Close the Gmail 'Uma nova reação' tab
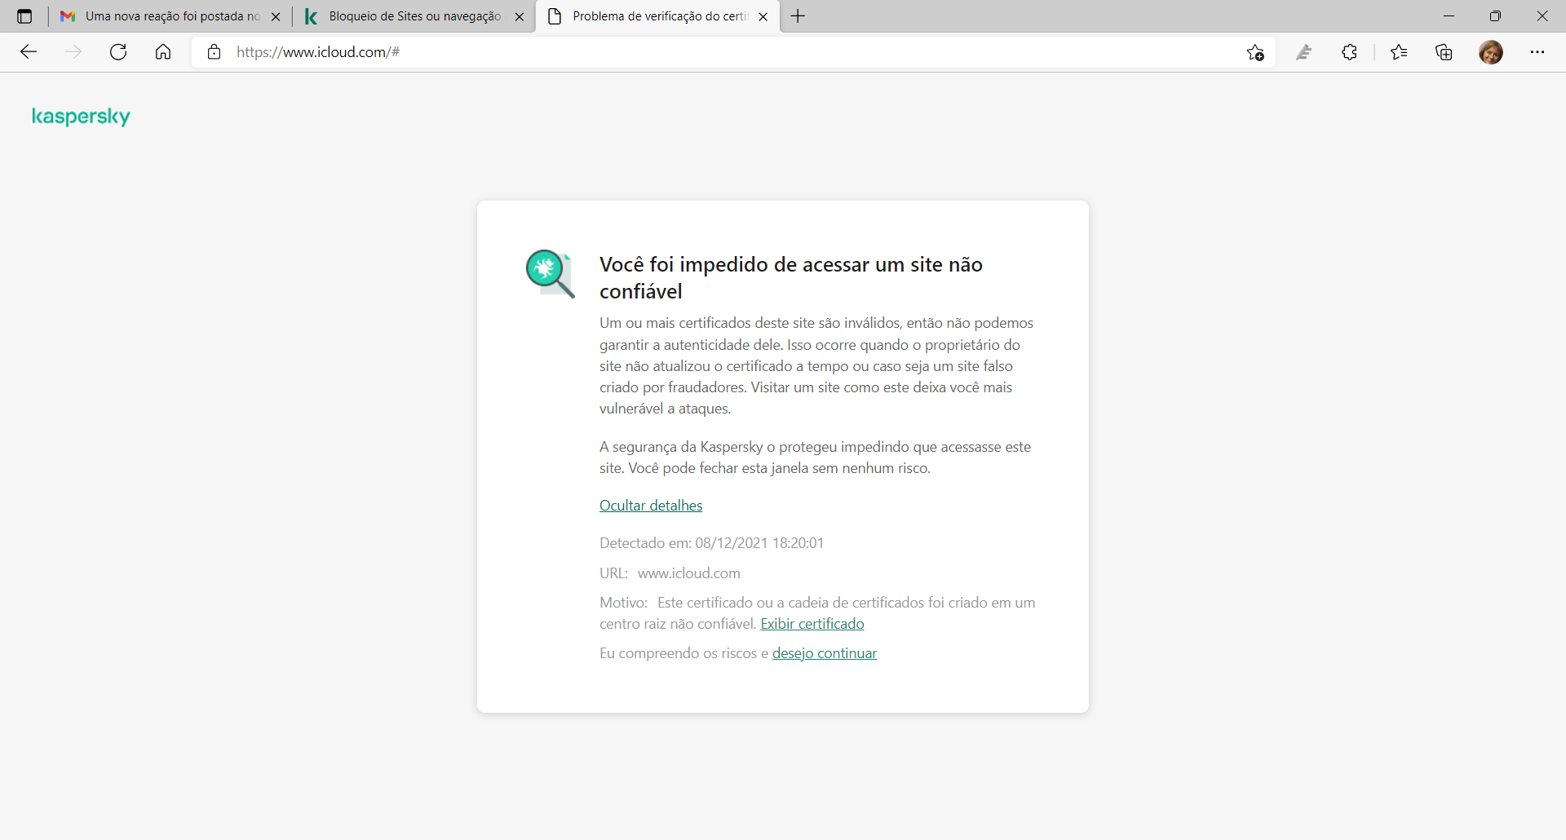This screenshot has width=1566, height=840. [x=276, y=16]
